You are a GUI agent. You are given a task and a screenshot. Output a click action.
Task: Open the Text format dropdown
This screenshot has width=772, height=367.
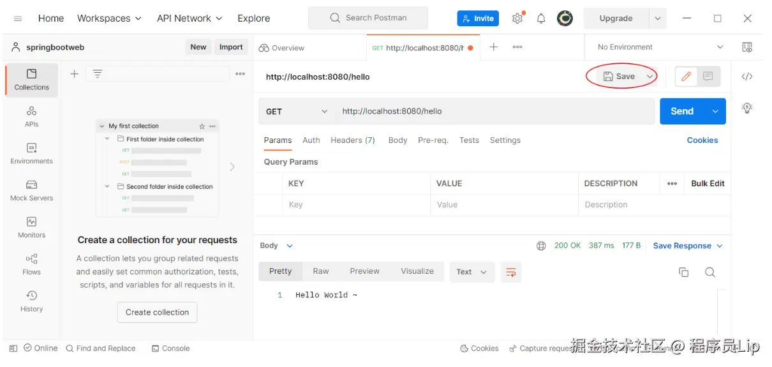471,272
